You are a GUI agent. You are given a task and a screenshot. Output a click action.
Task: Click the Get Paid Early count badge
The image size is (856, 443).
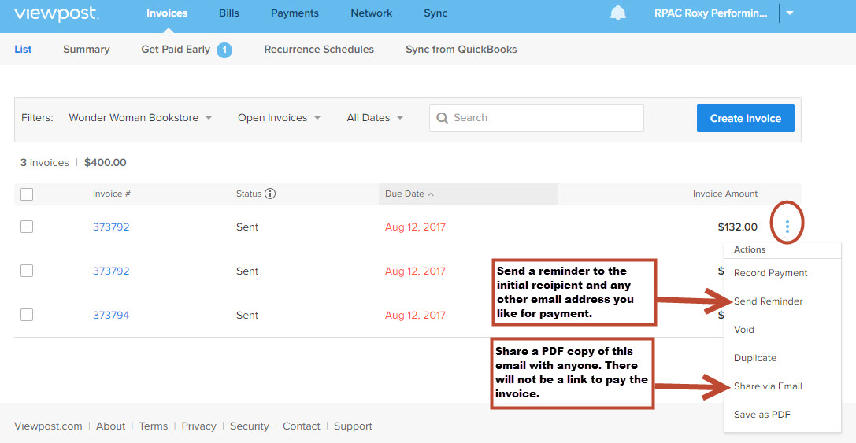point(224,50)
